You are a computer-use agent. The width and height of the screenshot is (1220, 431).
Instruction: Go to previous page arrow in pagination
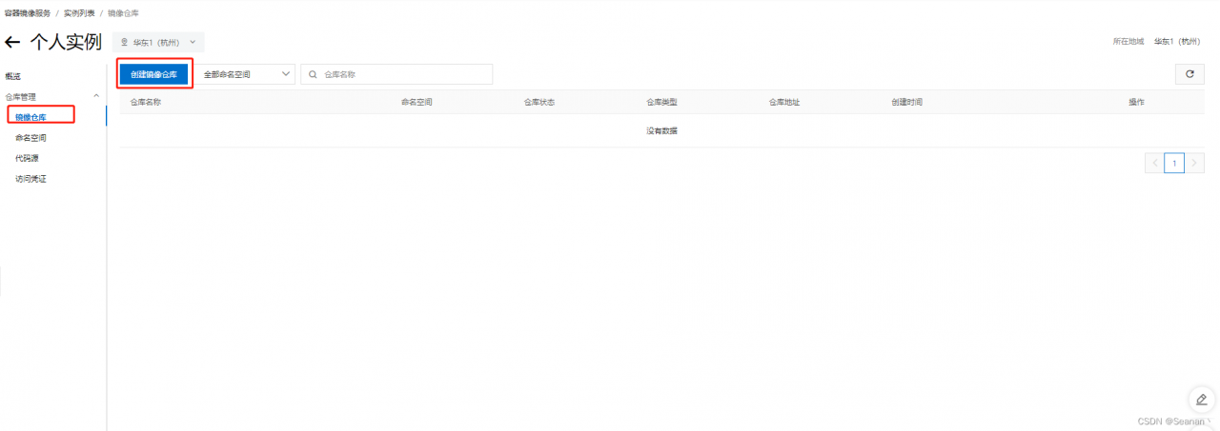point(1155,163)
